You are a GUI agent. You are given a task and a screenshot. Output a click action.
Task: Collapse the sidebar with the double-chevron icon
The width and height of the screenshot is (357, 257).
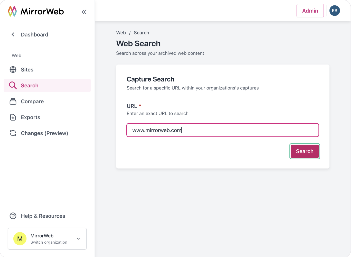[x=84, y=12]
